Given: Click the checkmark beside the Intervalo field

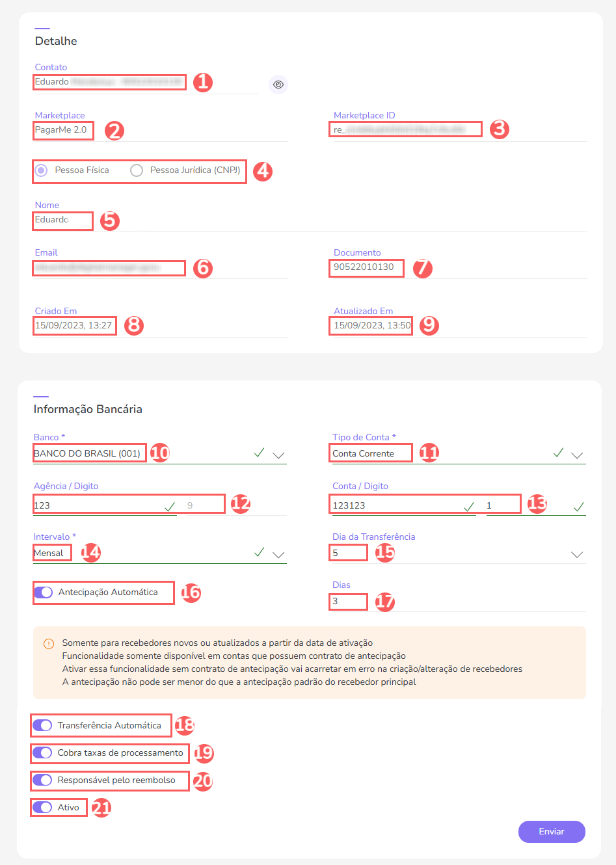Looking at the screenshot, I should coord(260,552).
